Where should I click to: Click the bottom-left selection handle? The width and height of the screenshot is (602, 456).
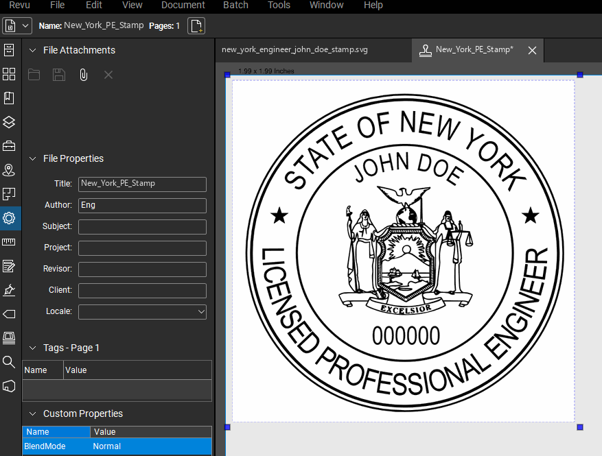coord(227,427)
